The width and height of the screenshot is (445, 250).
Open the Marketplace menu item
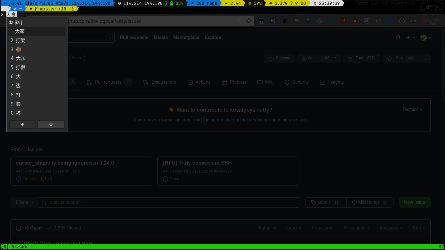coord(186,37)
